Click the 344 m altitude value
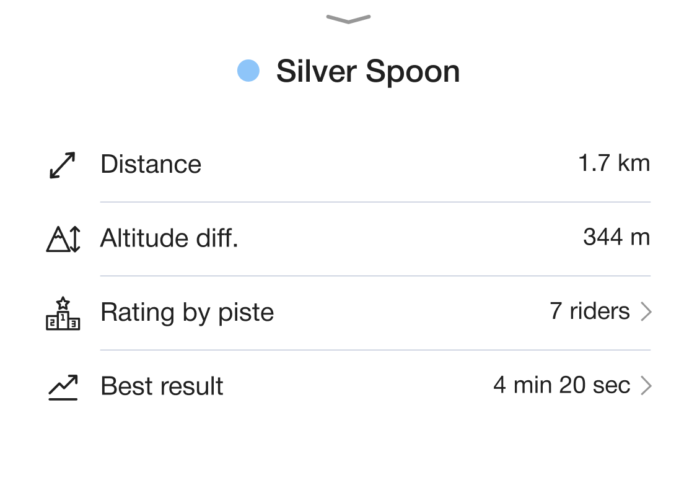Screen dimensions: 697x483 616,237
